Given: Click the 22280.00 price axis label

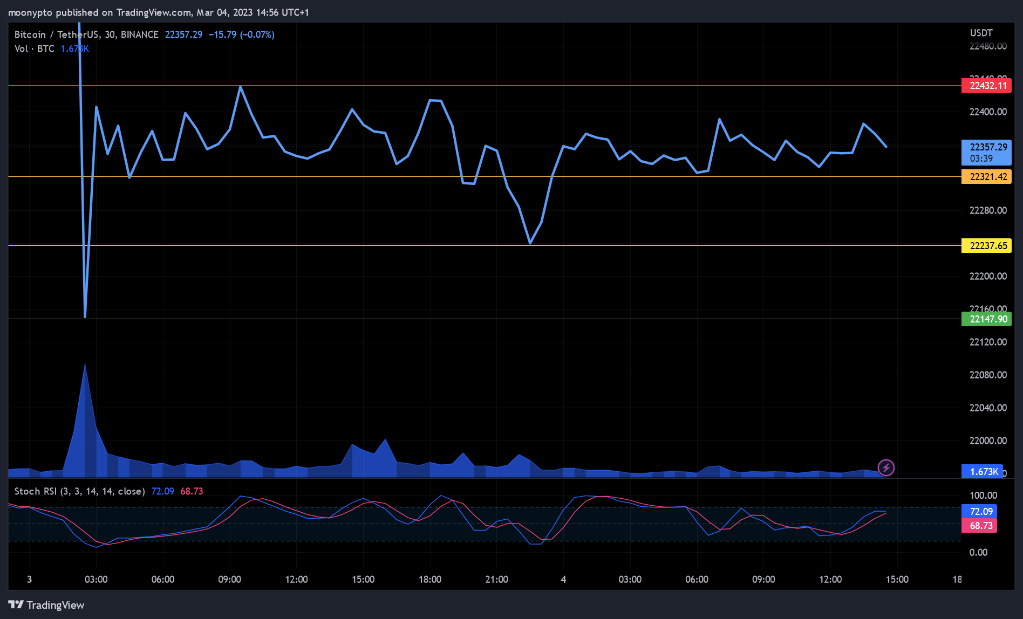Looking at the screenshot, I should pos(988,210).
